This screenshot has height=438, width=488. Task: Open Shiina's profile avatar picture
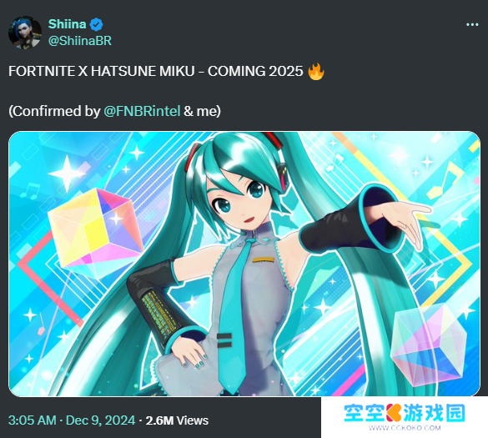25,33
